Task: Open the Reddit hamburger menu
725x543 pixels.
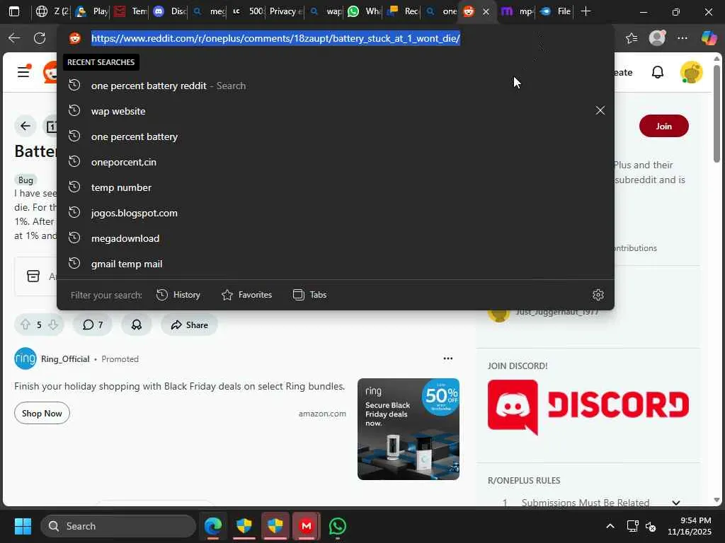Action: [23, 72]
